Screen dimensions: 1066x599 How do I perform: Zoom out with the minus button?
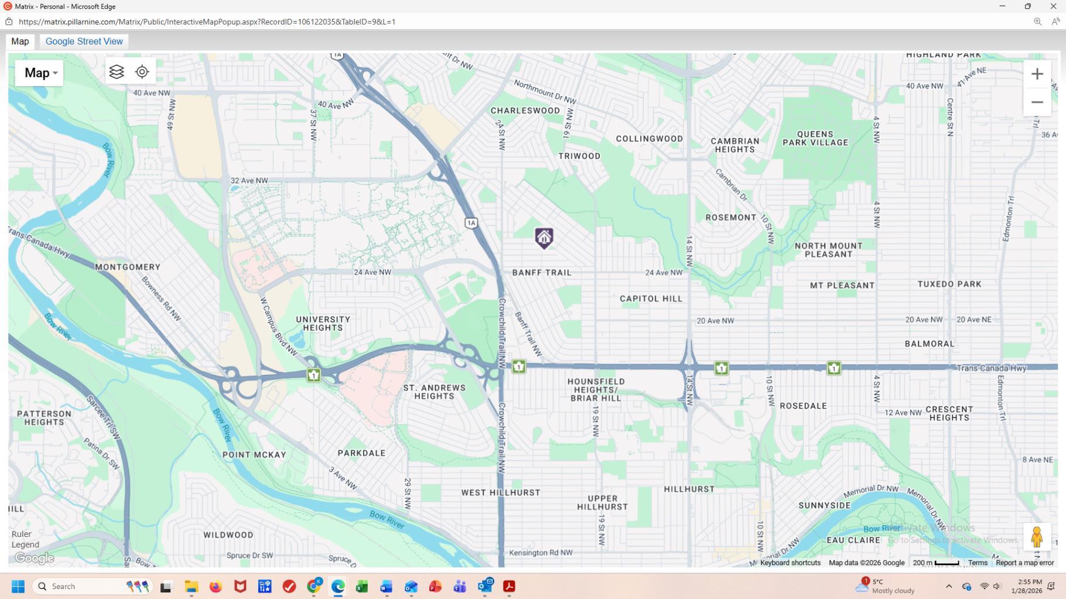coord(1037,102)
